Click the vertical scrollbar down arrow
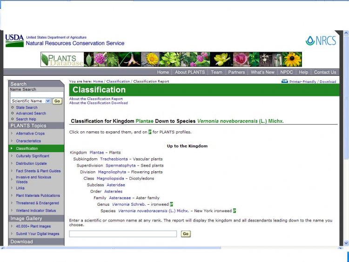The width and height of the screenshot is (349, 262). 346,243
